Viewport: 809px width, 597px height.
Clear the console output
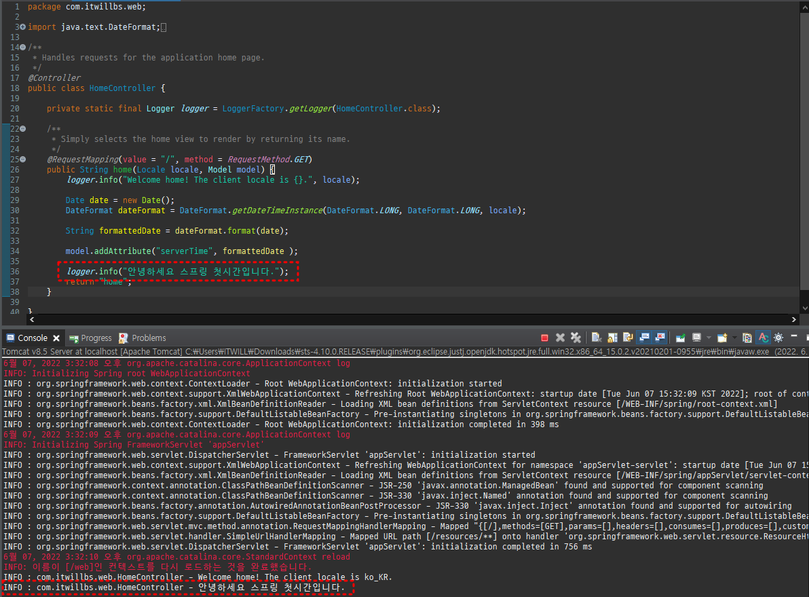[x=597, y=338]
